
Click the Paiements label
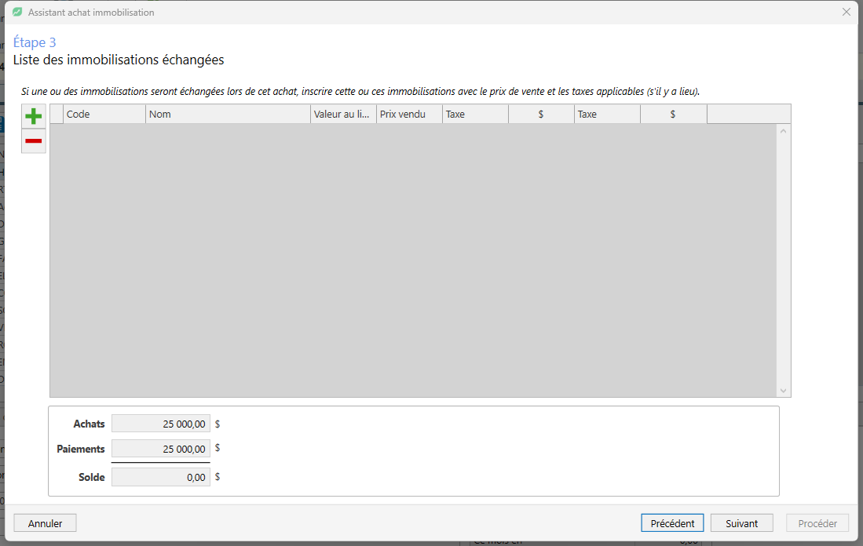coord(81,449)
